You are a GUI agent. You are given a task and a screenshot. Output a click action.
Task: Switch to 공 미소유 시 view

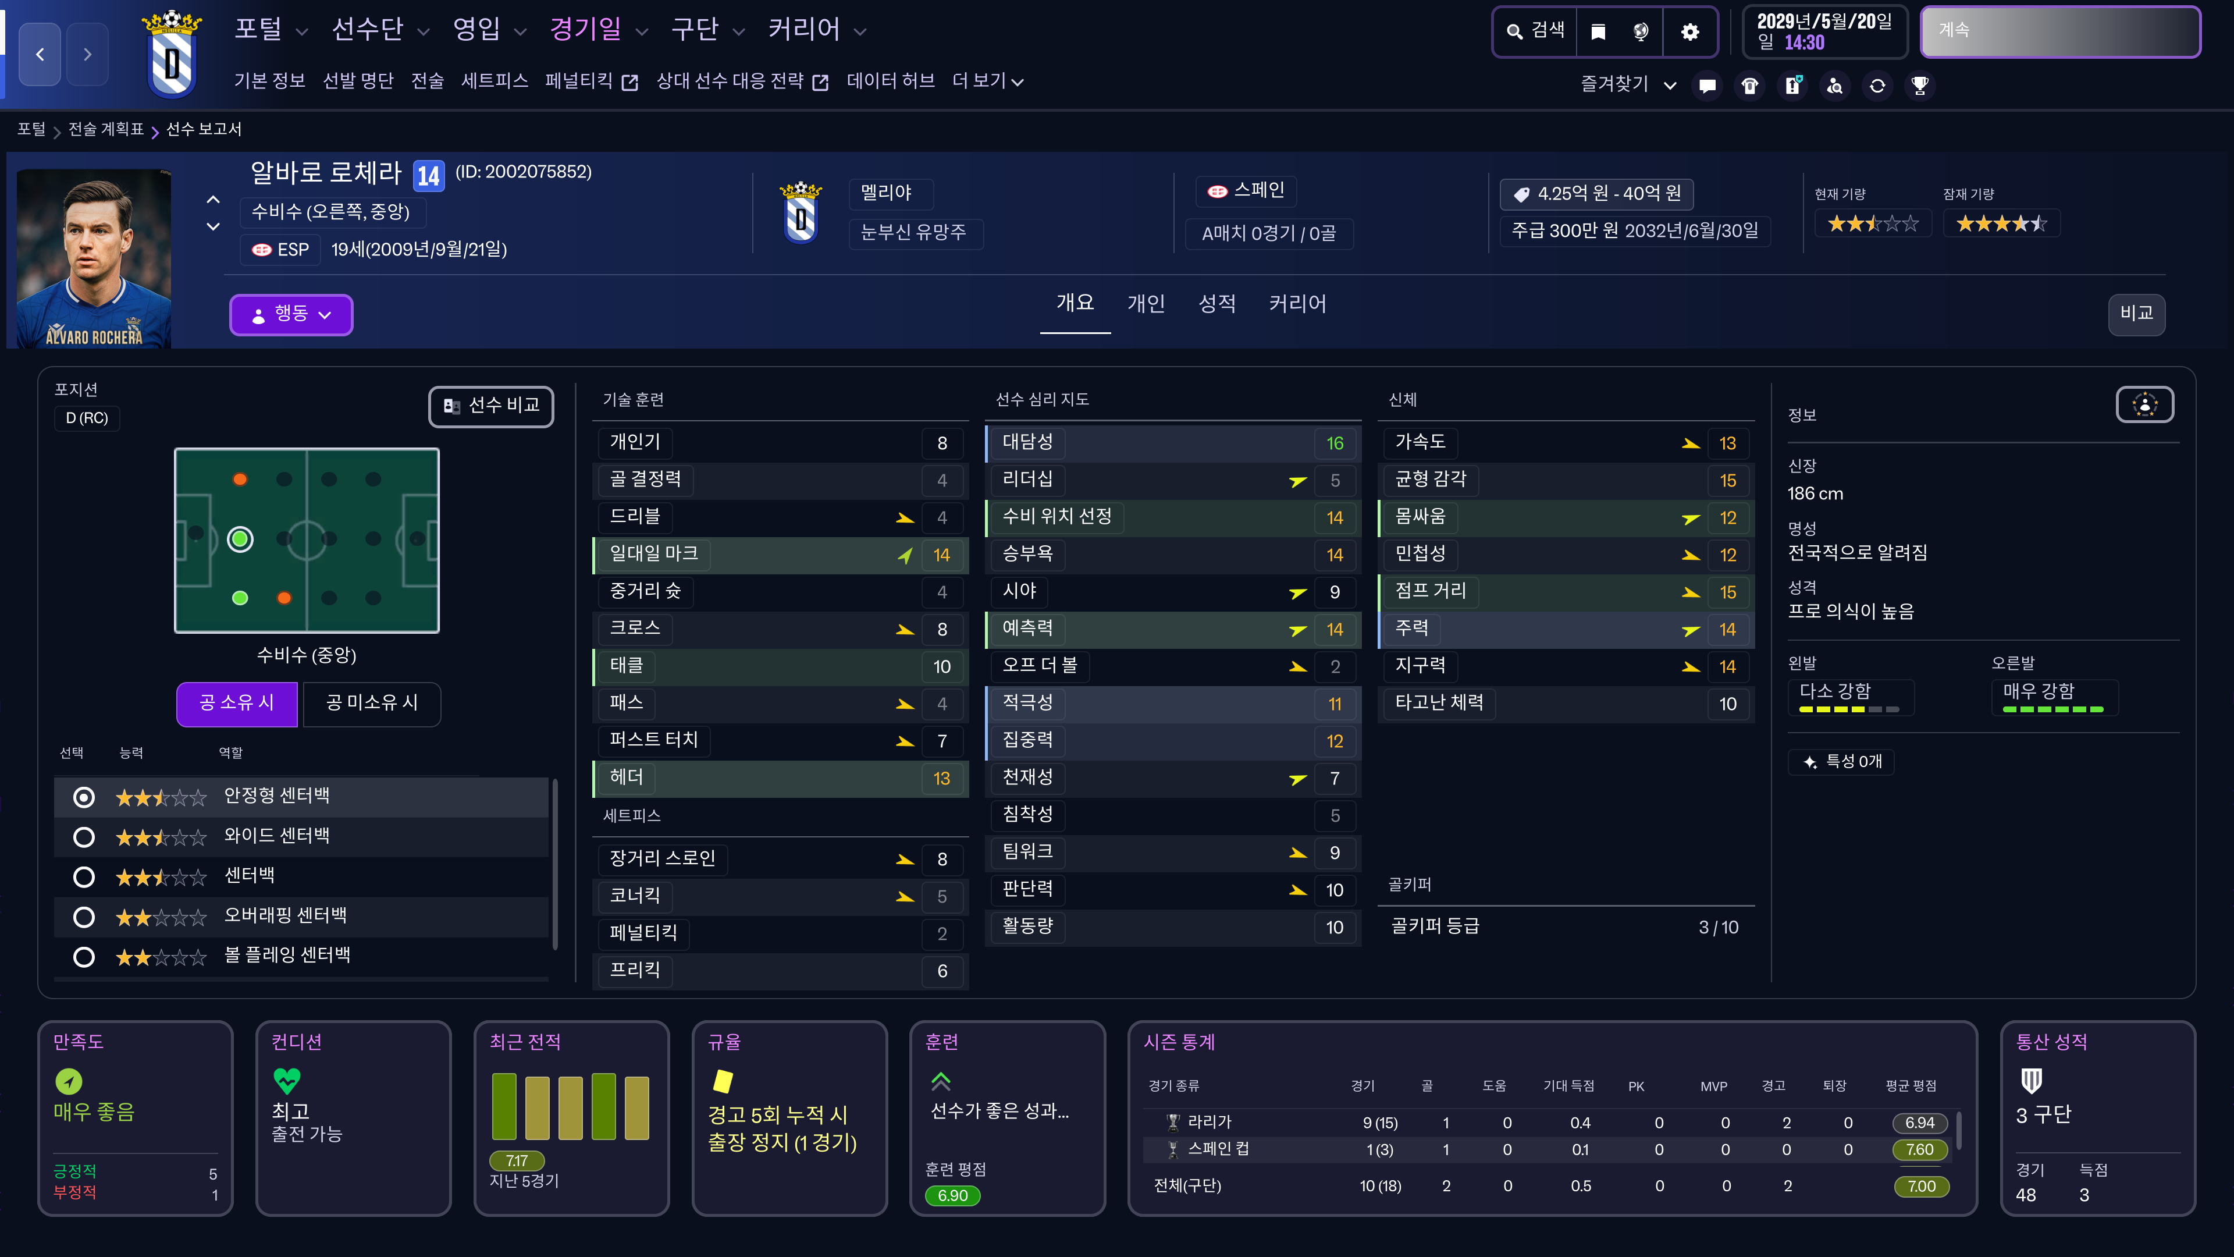pos(371,702)
